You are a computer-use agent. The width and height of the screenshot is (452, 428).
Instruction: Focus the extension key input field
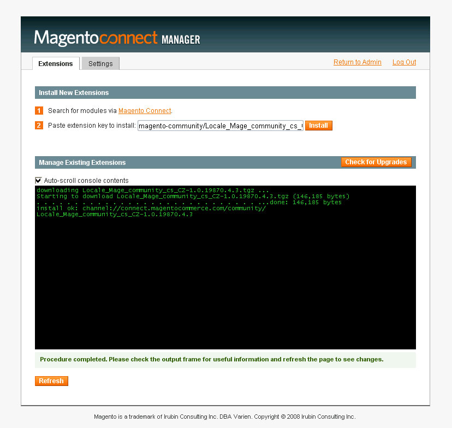point(221,126)
